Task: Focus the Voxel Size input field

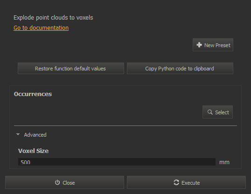Action: coord(117,162)
